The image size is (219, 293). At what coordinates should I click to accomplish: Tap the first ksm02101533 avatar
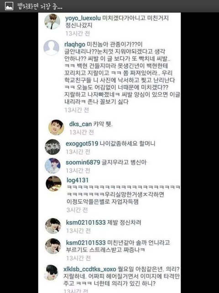pos(53,226)
